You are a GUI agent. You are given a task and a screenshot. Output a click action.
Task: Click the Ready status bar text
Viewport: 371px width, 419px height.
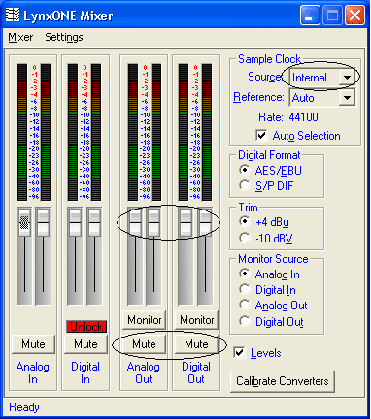coord(24,407)
